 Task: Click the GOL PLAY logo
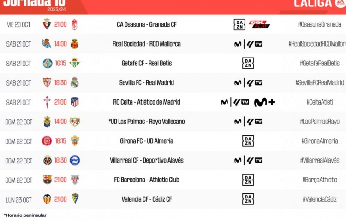point(259,24)
